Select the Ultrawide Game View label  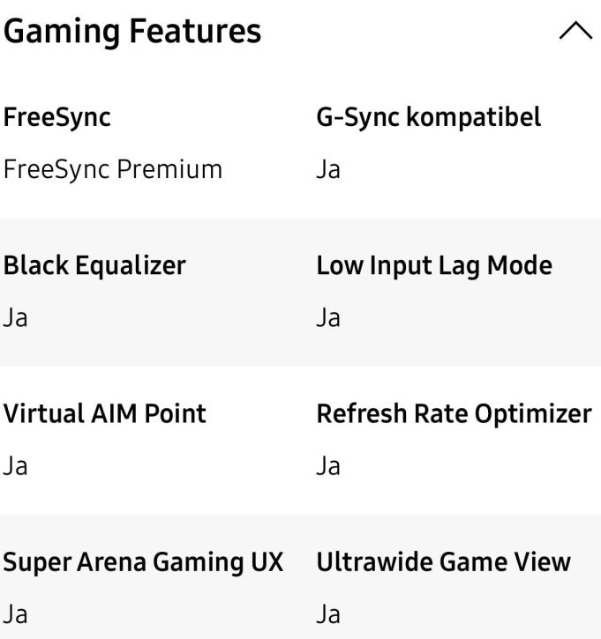(x=443, y=561)
